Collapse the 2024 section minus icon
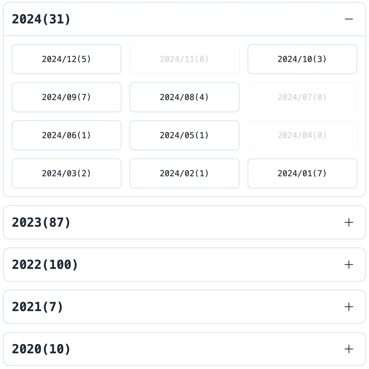369x369 pixels. (x=349, y=19)
